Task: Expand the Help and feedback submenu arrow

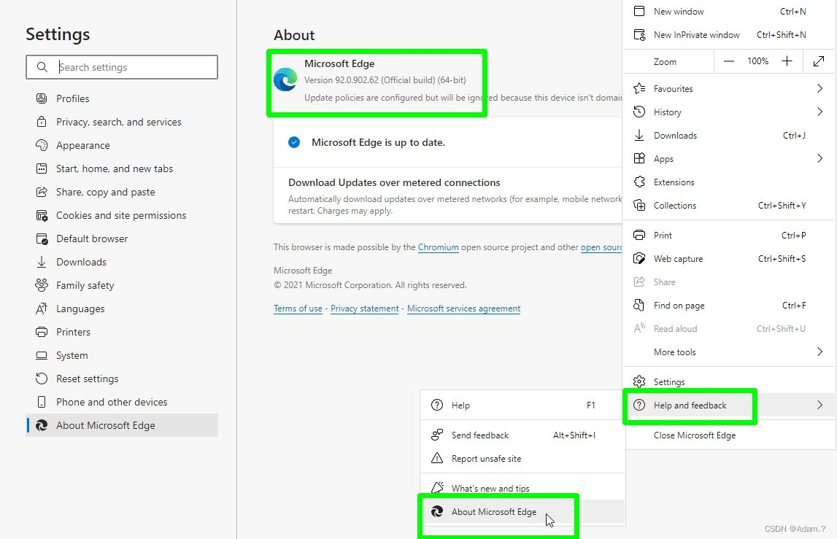Action: point(820,405)
